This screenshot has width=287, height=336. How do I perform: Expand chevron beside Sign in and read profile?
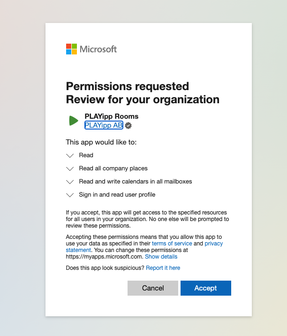[x=70, y=195]
